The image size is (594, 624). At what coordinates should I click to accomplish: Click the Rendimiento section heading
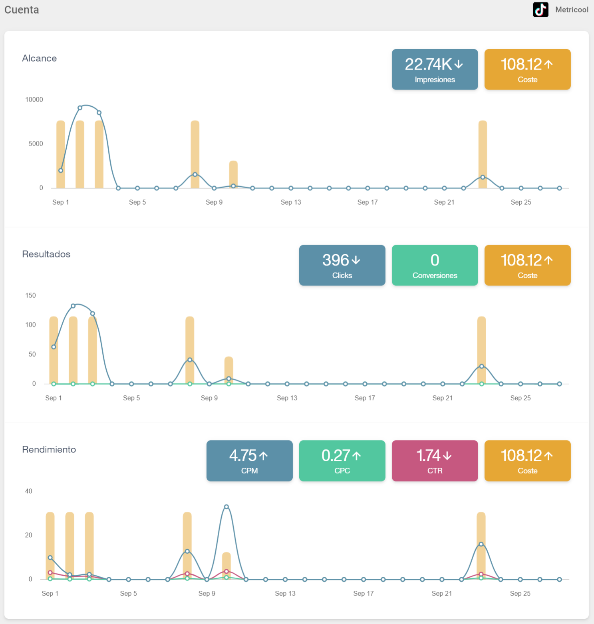[49, 450]
